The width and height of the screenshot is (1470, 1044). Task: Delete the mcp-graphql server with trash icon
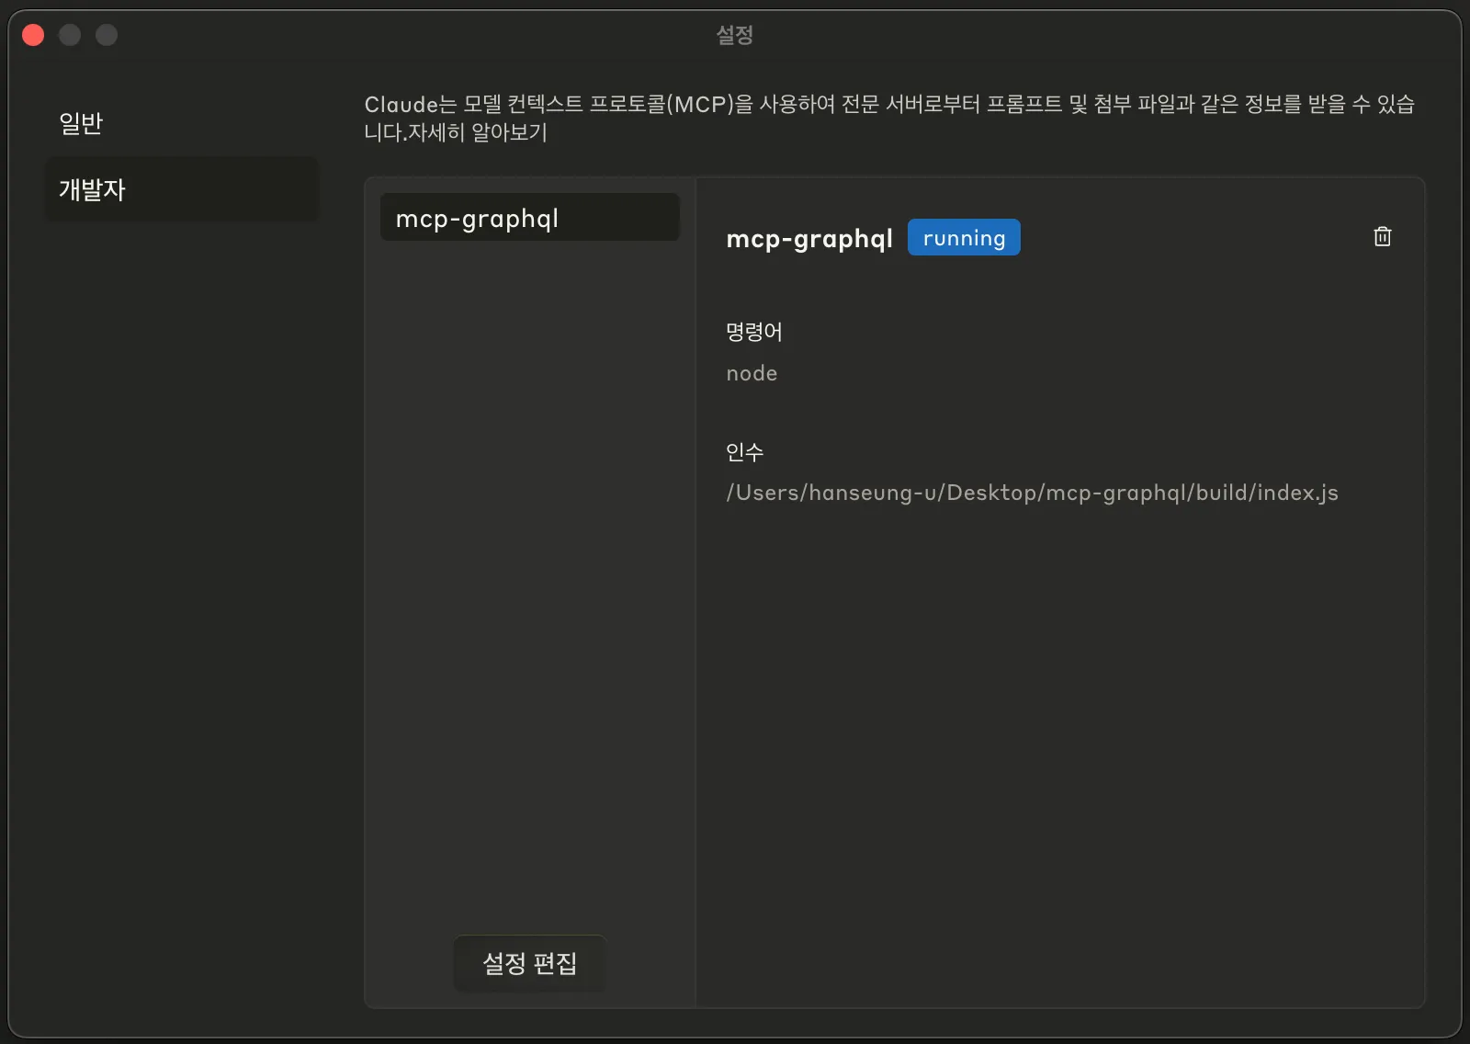pyautogui.click(x=1382, y=237)
